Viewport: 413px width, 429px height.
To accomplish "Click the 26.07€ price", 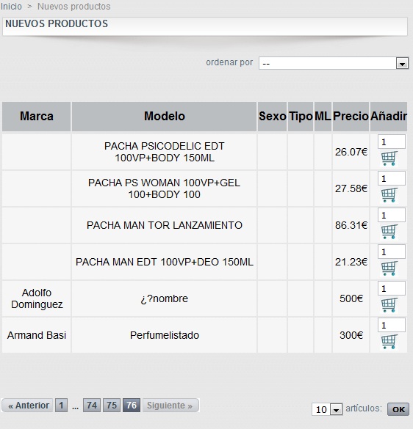I will (x=351, y=152).
